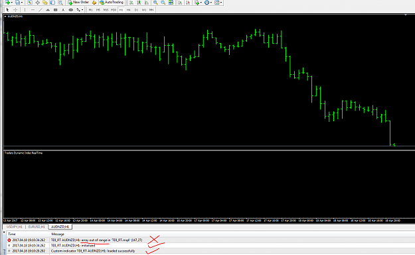Click the New Order button
This screenshot has height=255, width=415.
pyautogui.click(x=78, y=3)
